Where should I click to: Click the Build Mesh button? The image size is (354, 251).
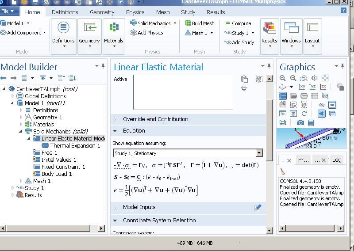pos(200,23)
